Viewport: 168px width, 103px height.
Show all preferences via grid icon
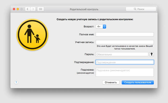41,9
